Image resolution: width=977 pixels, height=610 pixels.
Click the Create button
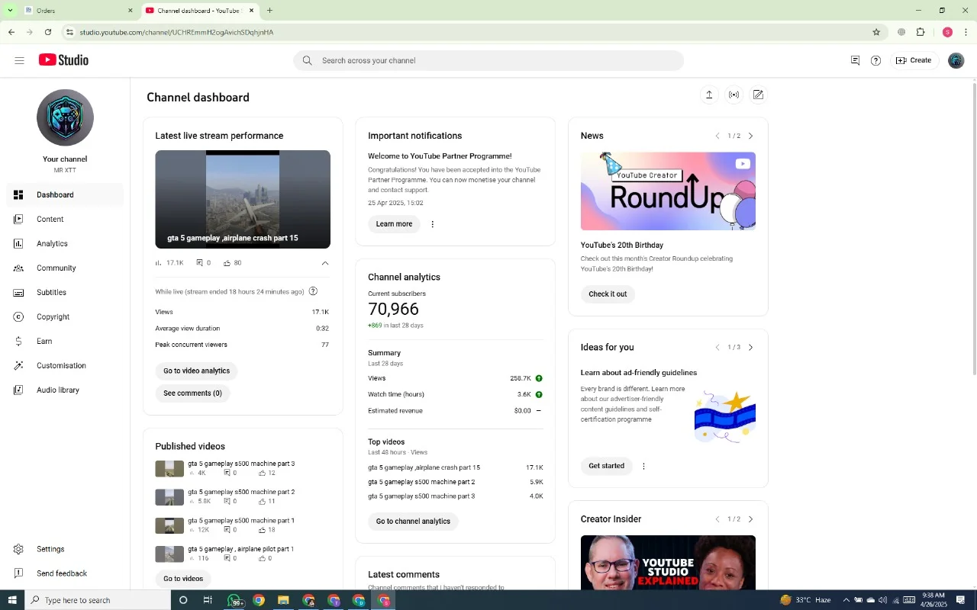coord(914,60)
